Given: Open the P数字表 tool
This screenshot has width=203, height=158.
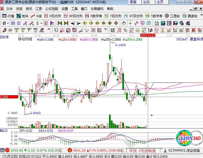Looking at the screenshot, I should [94, 16].
